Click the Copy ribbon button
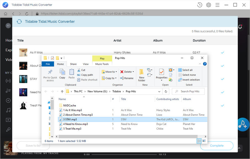The image size is (250, 159). 62,74
